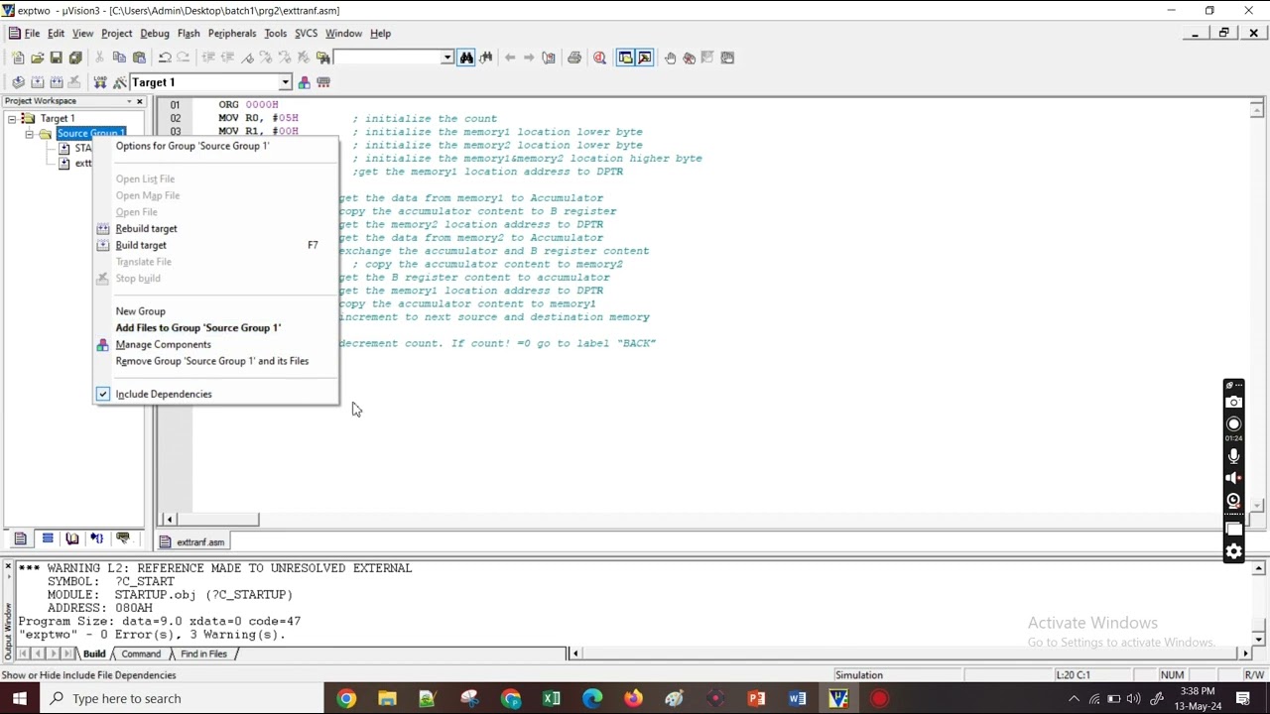Open the Functions tab icon in Project Workspace
This screenshot has width=1270, height=714.
(x=97, y=538)
